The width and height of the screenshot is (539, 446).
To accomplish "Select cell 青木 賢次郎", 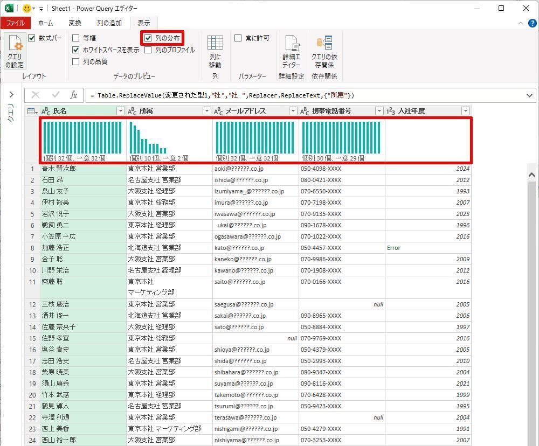I will (83, 169).
